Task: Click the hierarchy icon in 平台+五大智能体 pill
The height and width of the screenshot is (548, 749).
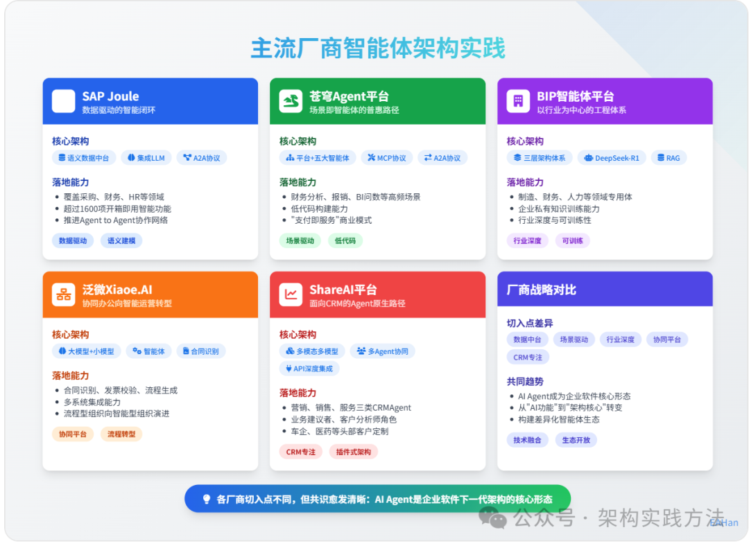Action: pyautogui.click(x=290, y=157)
